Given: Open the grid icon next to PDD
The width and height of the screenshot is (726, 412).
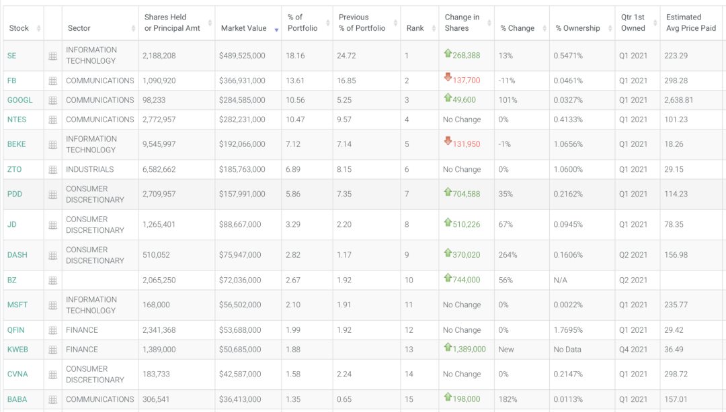Looking at the screenshot, I should (52, 195).
